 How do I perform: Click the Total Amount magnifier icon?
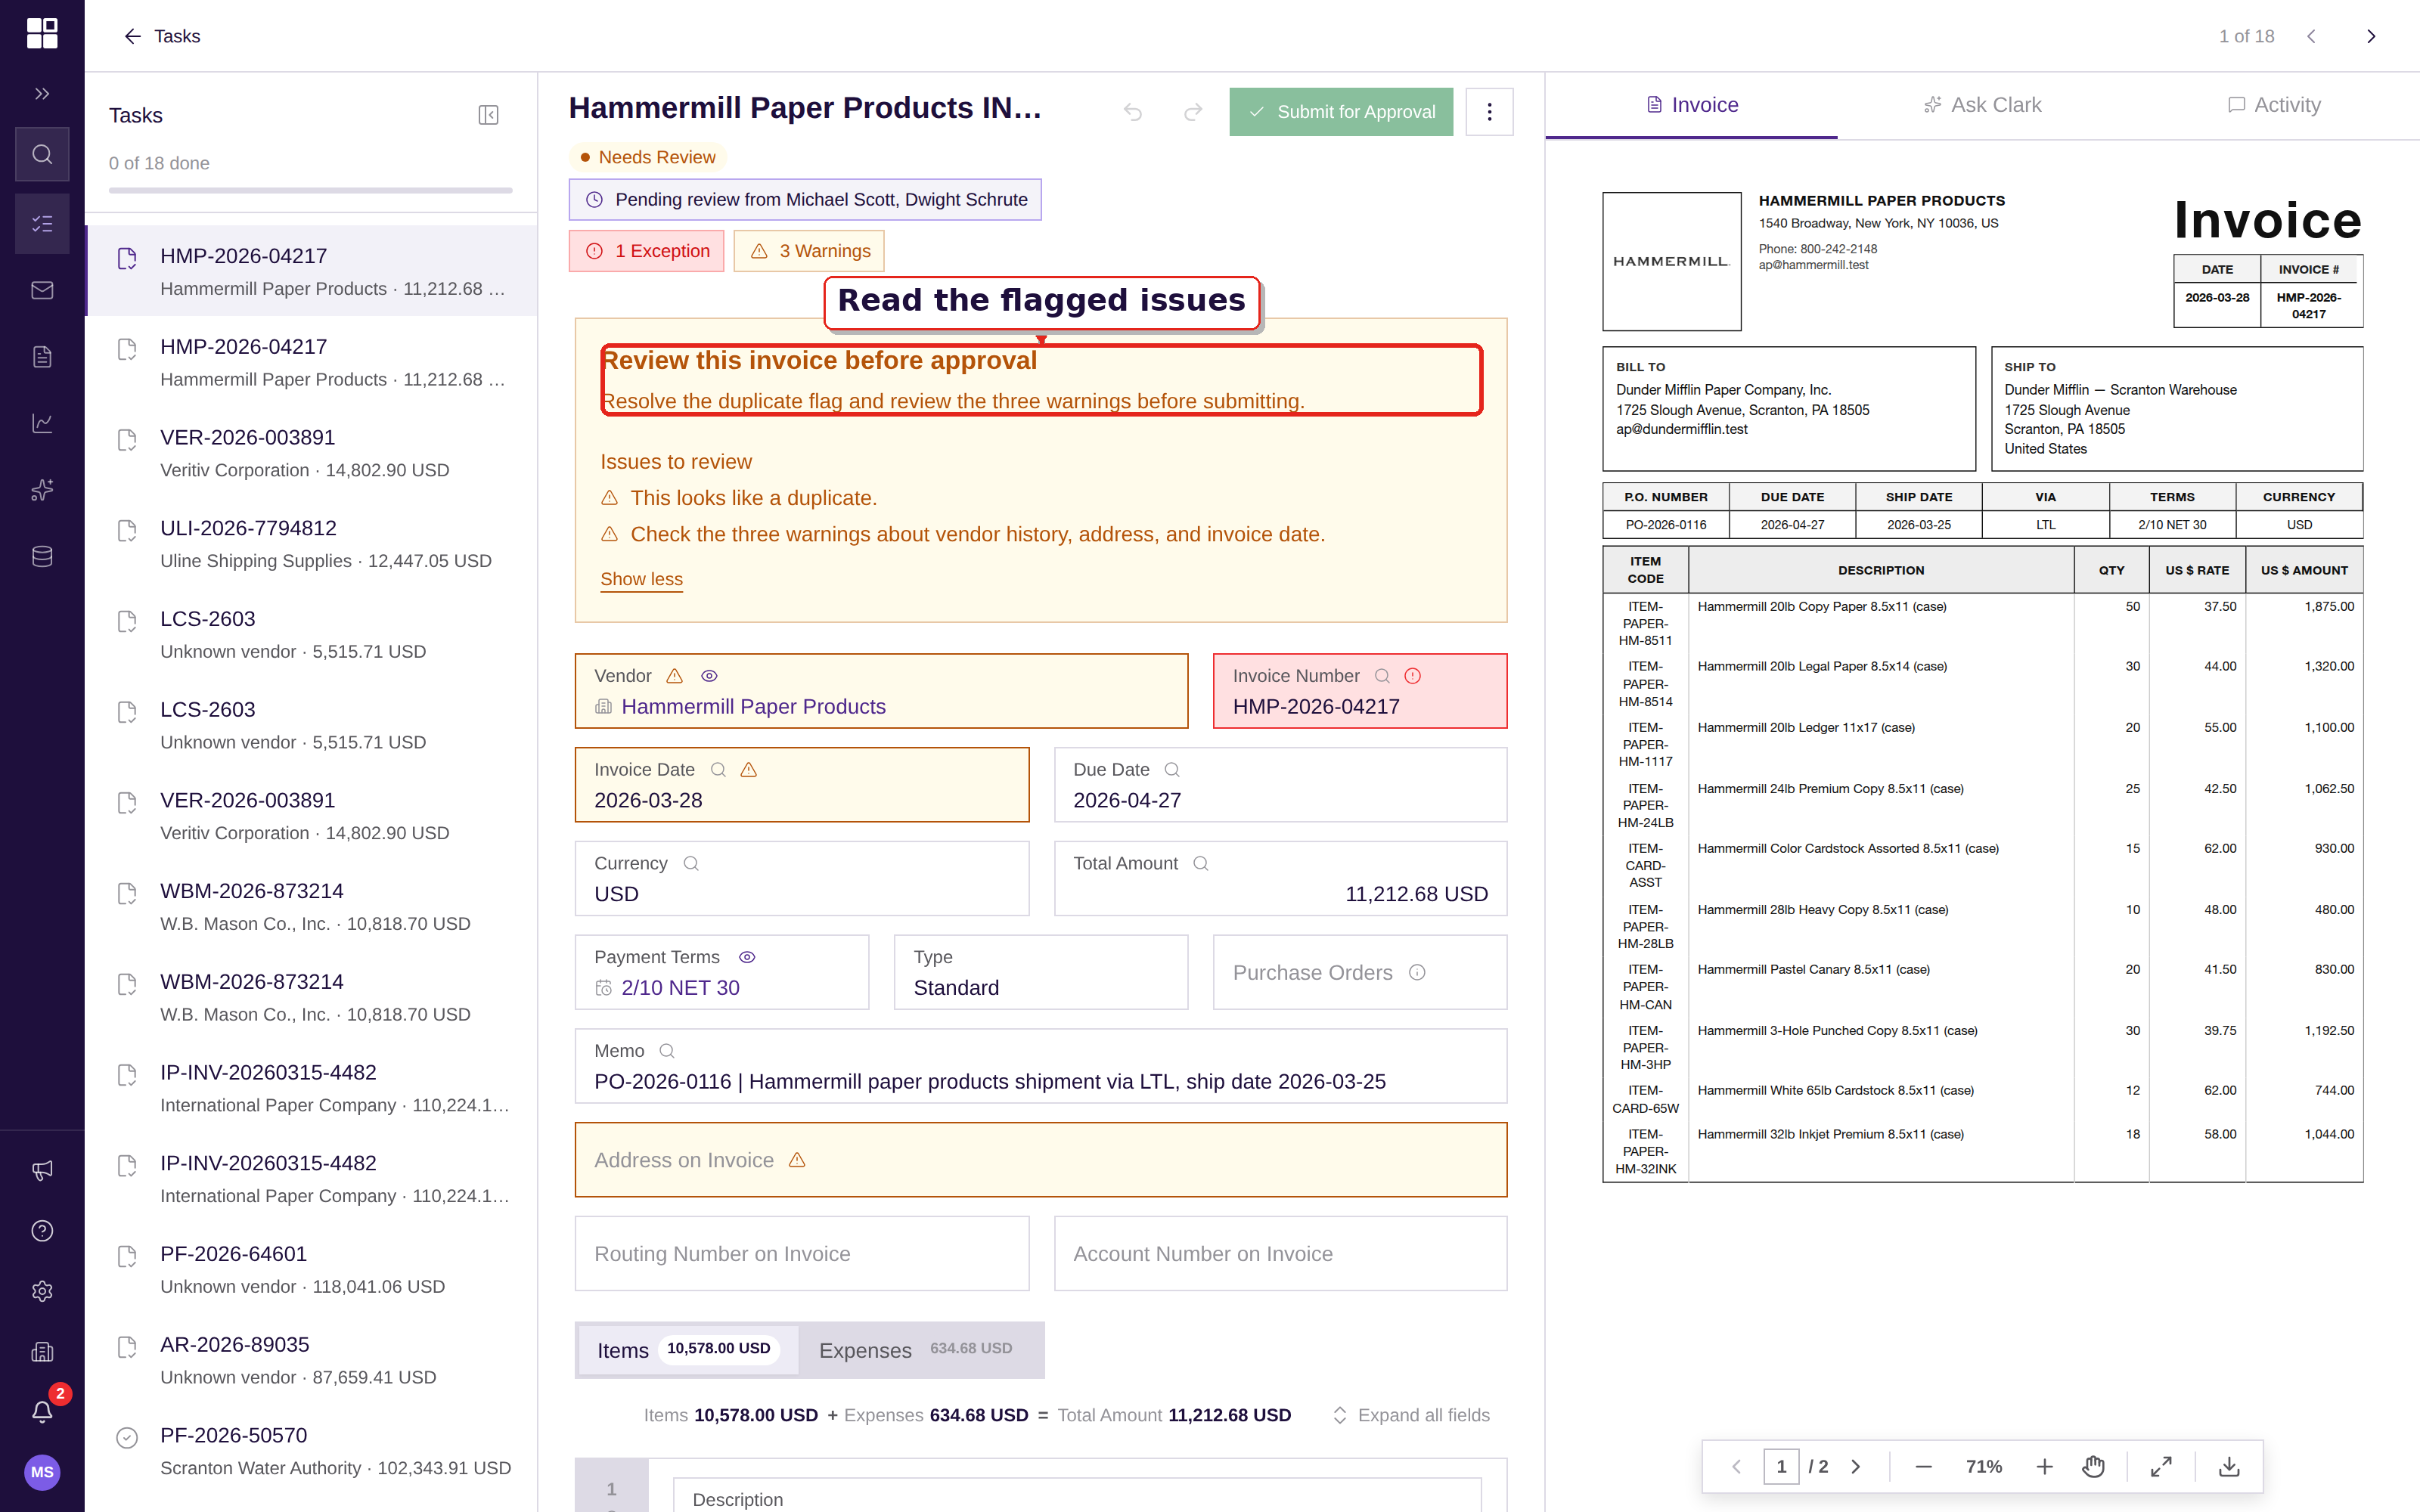1201,863
